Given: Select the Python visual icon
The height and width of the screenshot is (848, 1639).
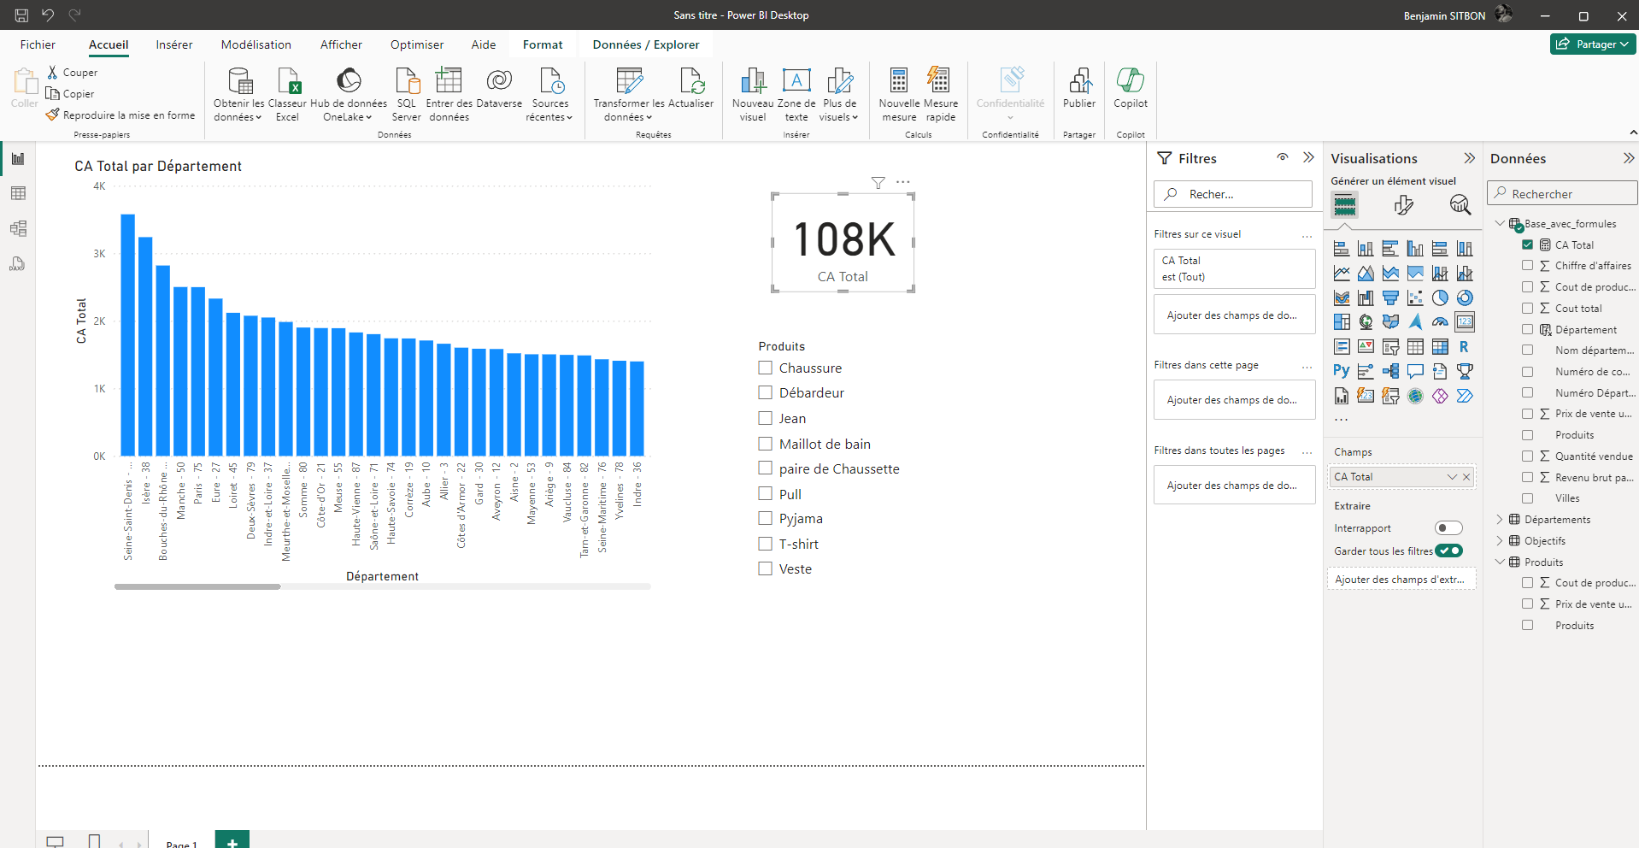Looking at the screenshot, I should coord(1342,371).
